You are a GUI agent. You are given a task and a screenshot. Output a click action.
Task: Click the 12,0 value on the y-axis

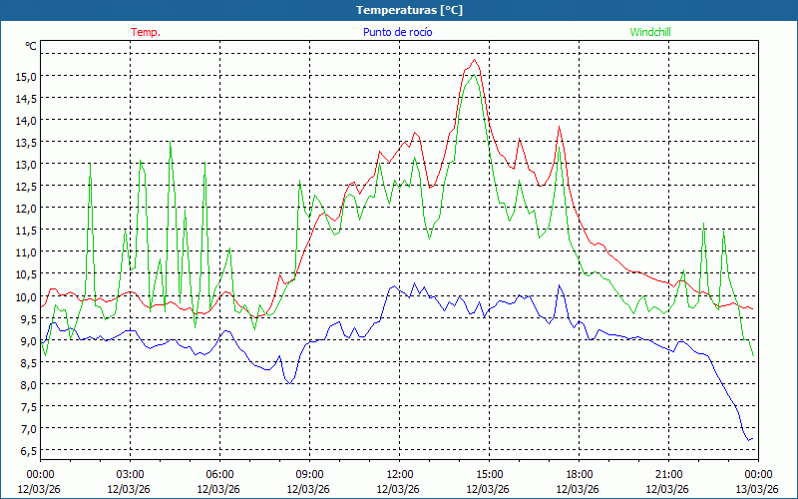[26, 208]
